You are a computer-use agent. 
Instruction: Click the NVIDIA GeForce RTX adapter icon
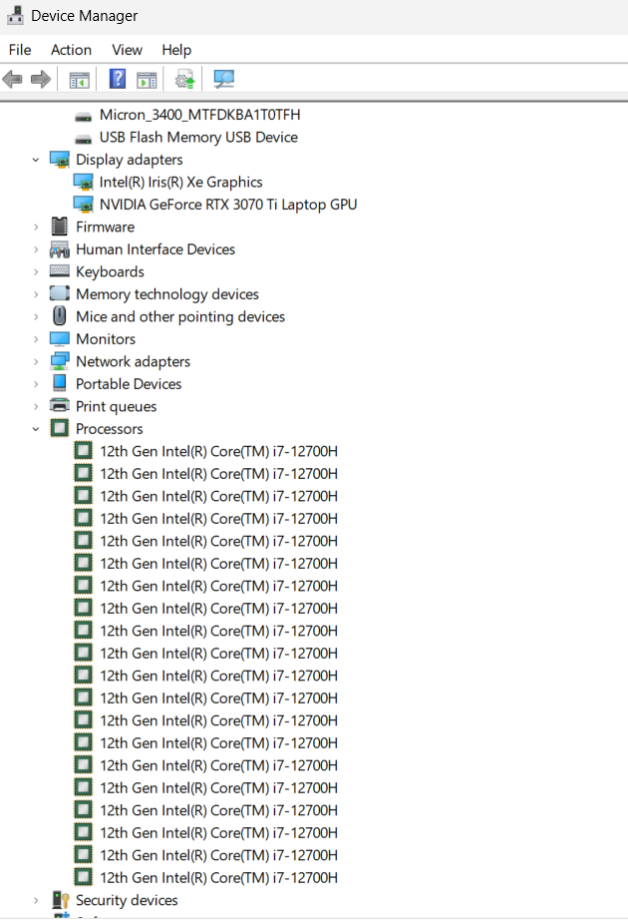point(84,205)
